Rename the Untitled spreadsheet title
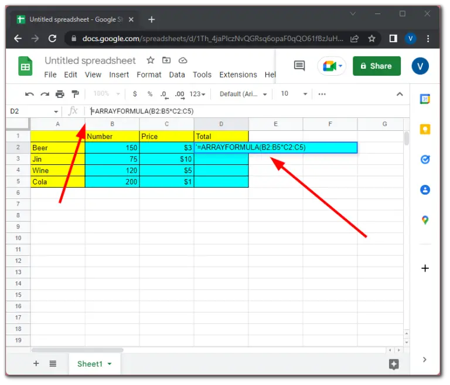 point(90,60)
